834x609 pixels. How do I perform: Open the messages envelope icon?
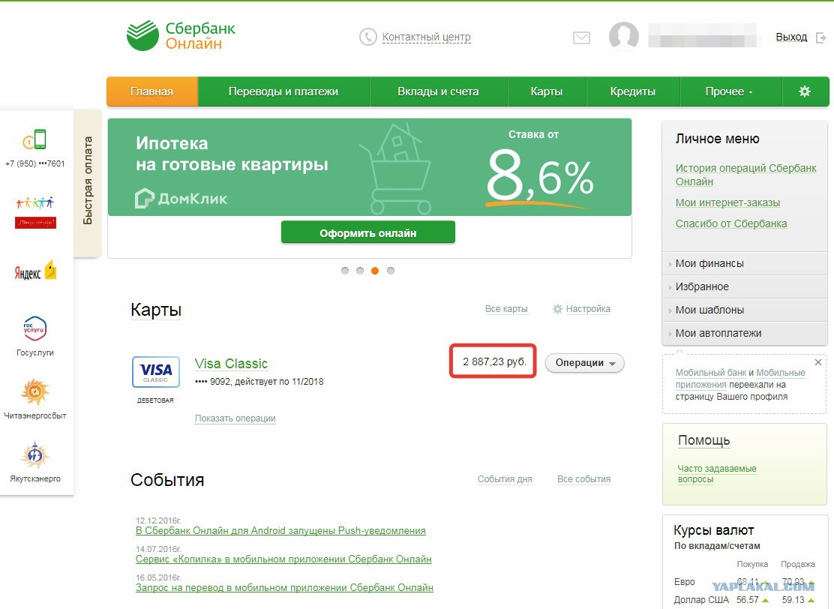(581, 37)
